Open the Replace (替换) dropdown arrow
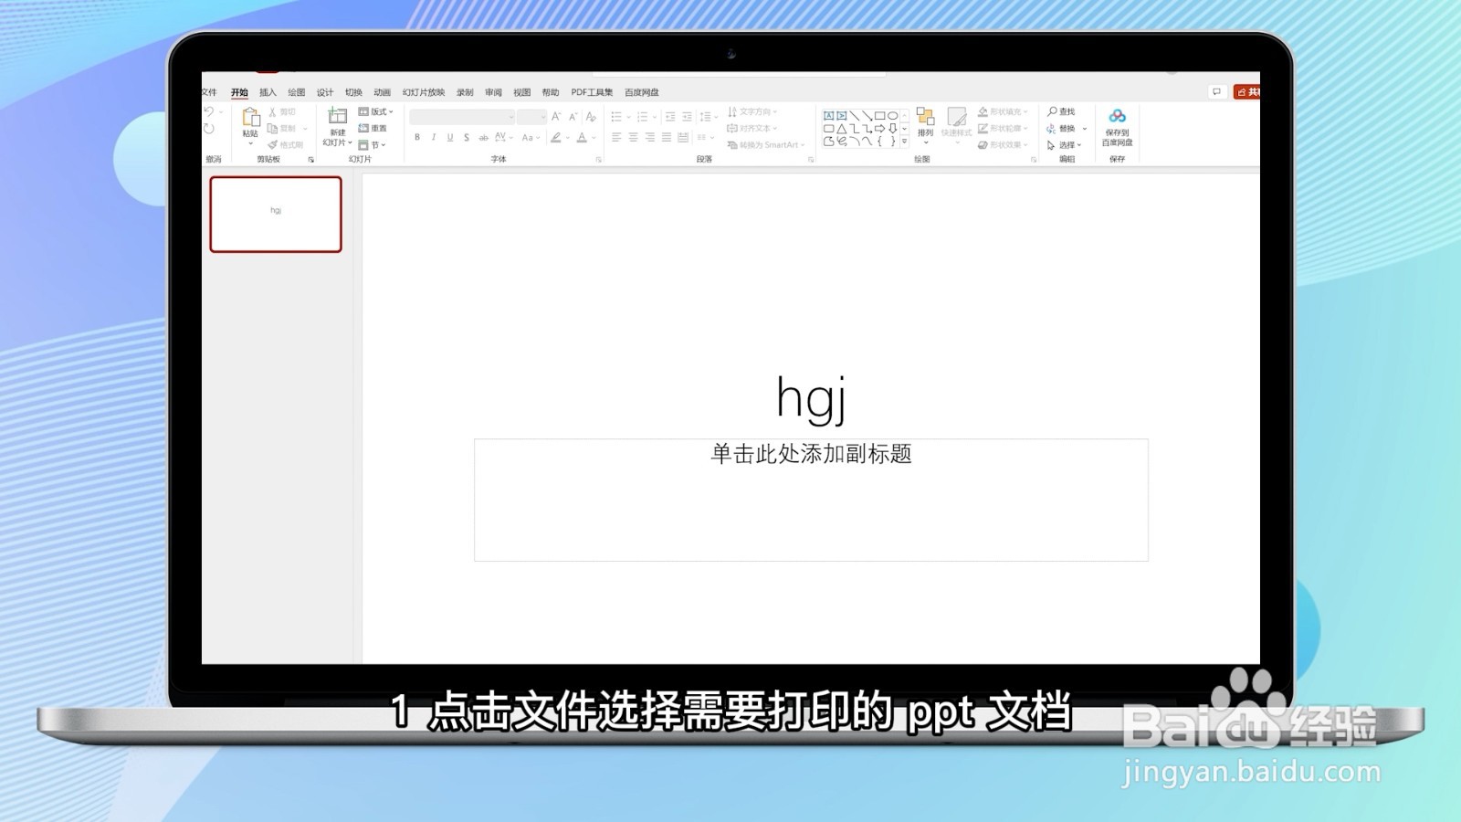 1085,129
